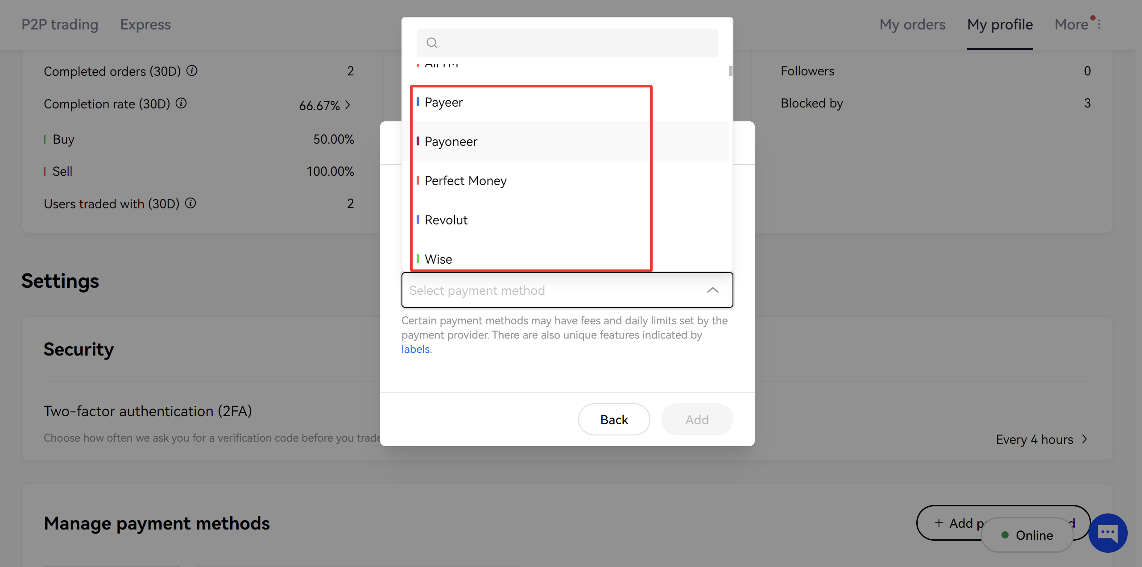This screenshot has width=1142, height=567.
Task: Click the Online status pill
Action: pyautogui.click(x=1027, y=535)
